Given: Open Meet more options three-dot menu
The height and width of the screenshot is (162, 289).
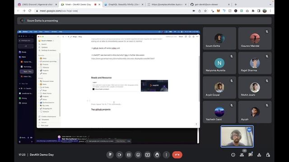Looking at the screenshot, I should click(x=166, y=155).
